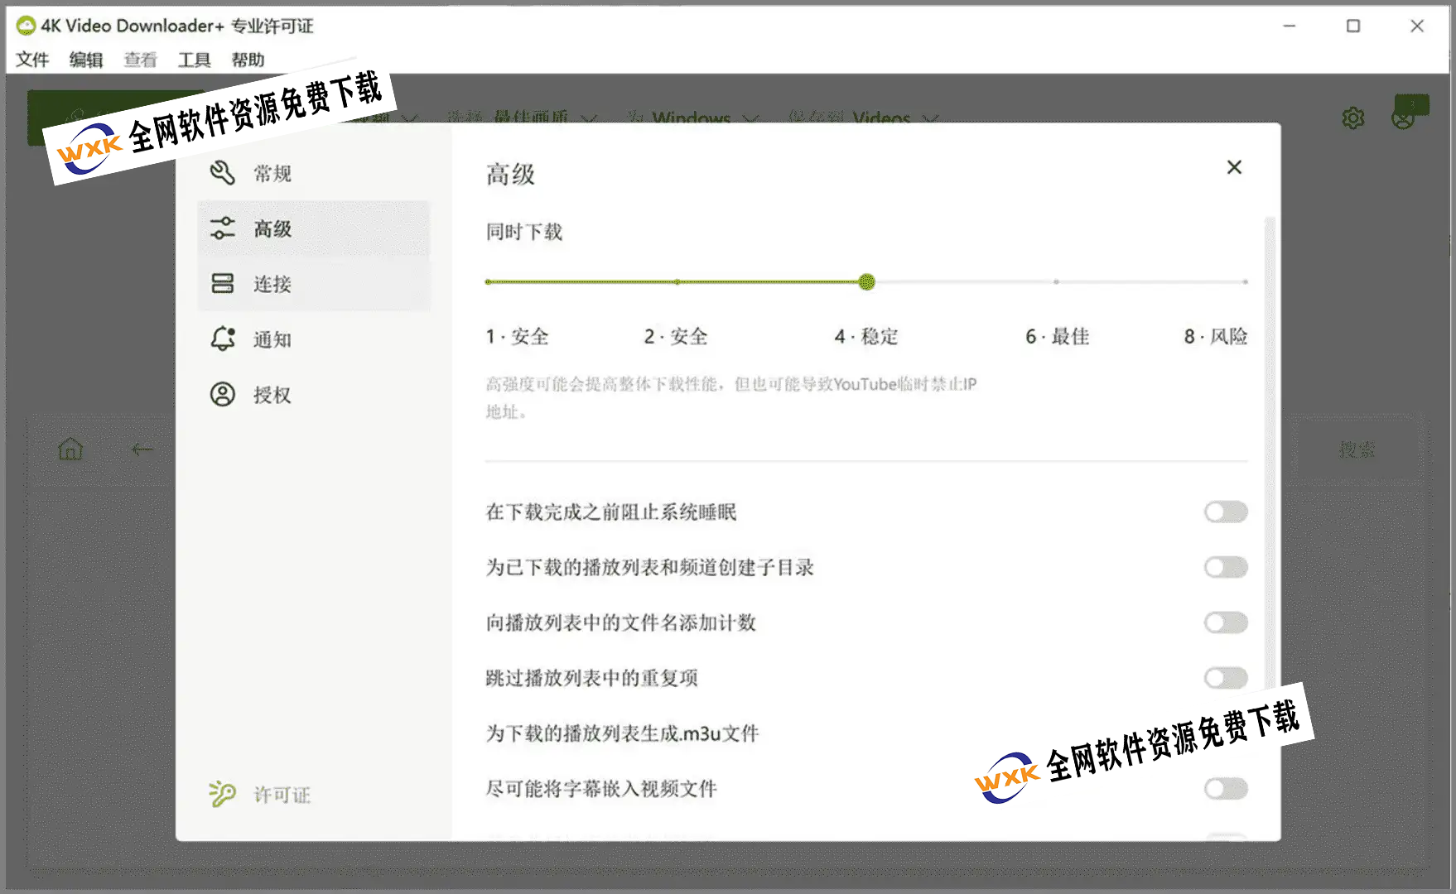This screenshot has height=894, width=1456.
Task: Click the back arrow in browser bar
Action: click(142, 449)
